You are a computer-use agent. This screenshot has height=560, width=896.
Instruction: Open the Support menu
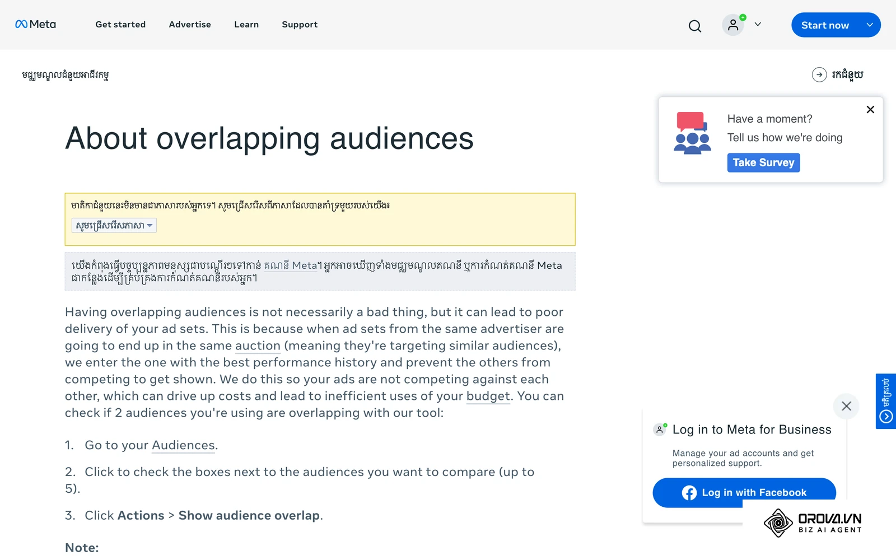click(300, 24)
